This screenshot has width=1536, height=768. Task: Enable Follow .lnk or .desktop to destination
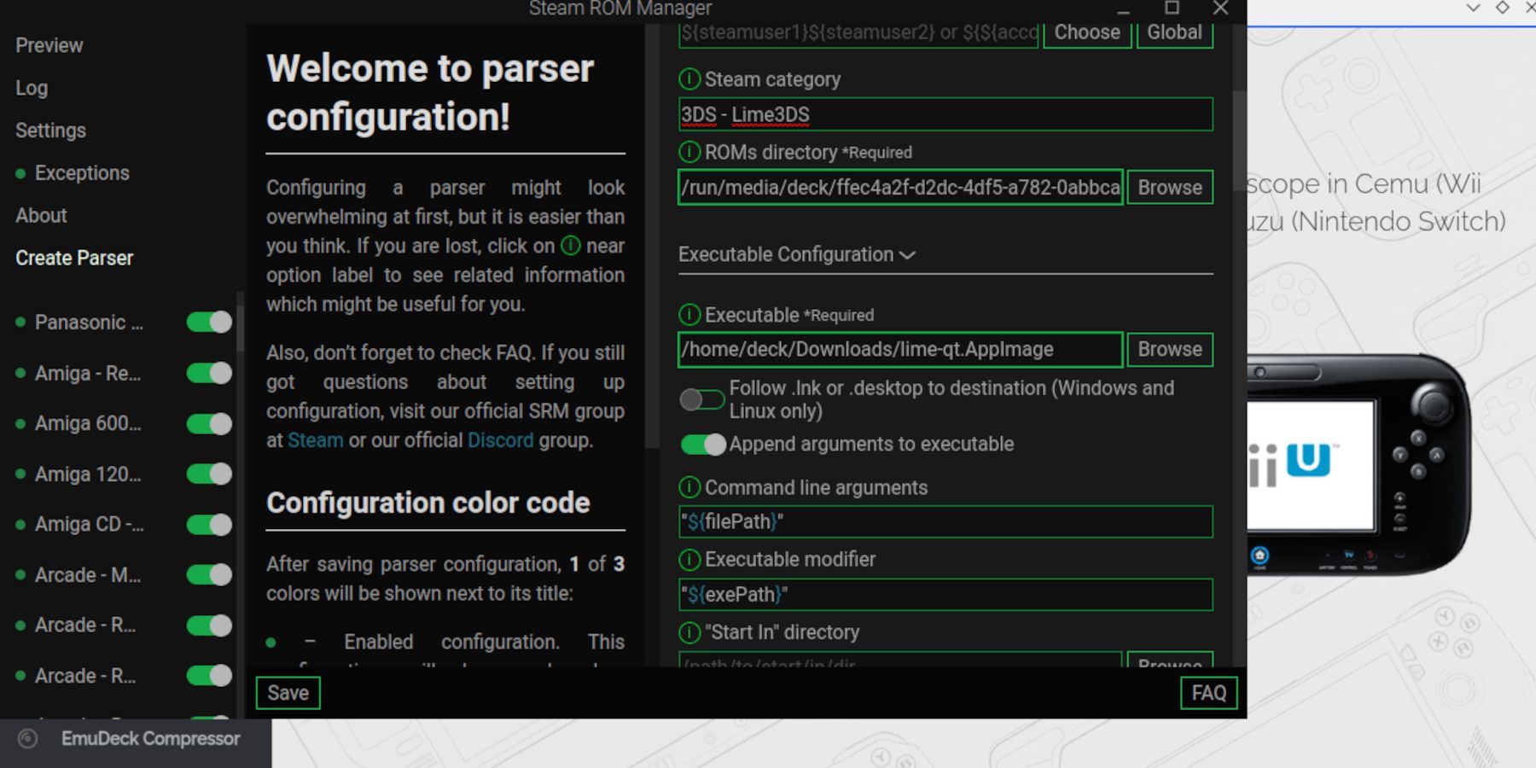pyautogui.click(x=703, y=399)
